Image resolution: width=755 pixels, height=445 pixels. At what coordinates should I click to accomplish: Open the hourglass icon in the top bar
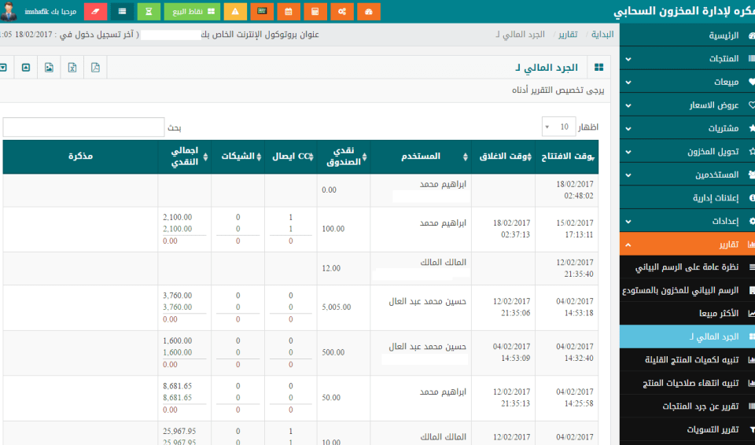point(148,12)
